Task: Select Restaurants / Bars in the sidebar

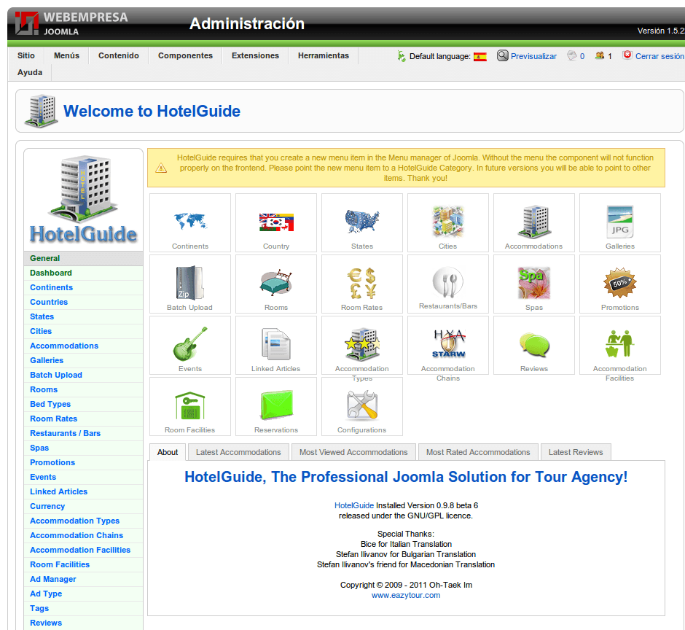Action: tap(84, 433)
